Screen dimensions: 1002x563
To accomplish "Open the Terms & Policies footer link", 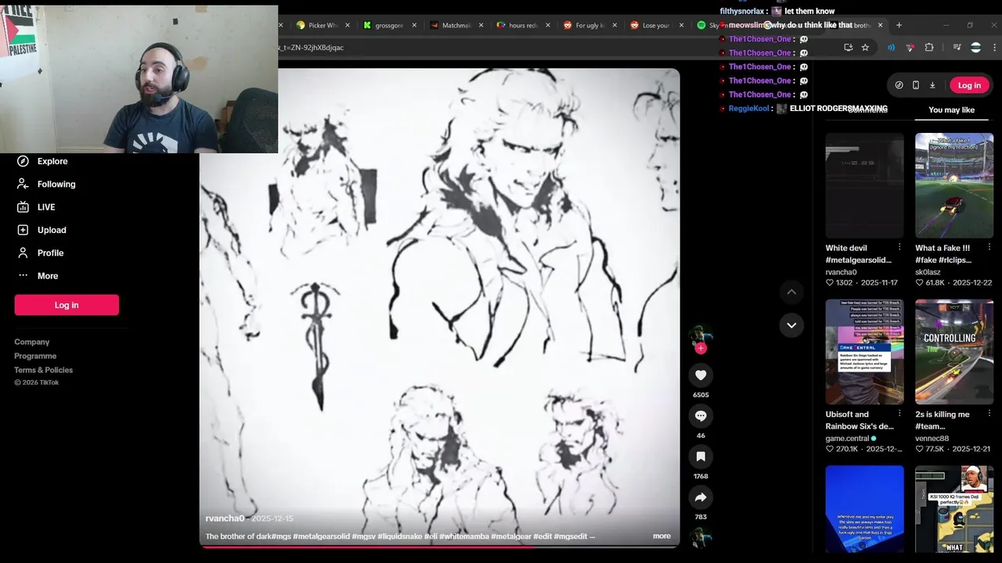I will (x=43, y=370).
